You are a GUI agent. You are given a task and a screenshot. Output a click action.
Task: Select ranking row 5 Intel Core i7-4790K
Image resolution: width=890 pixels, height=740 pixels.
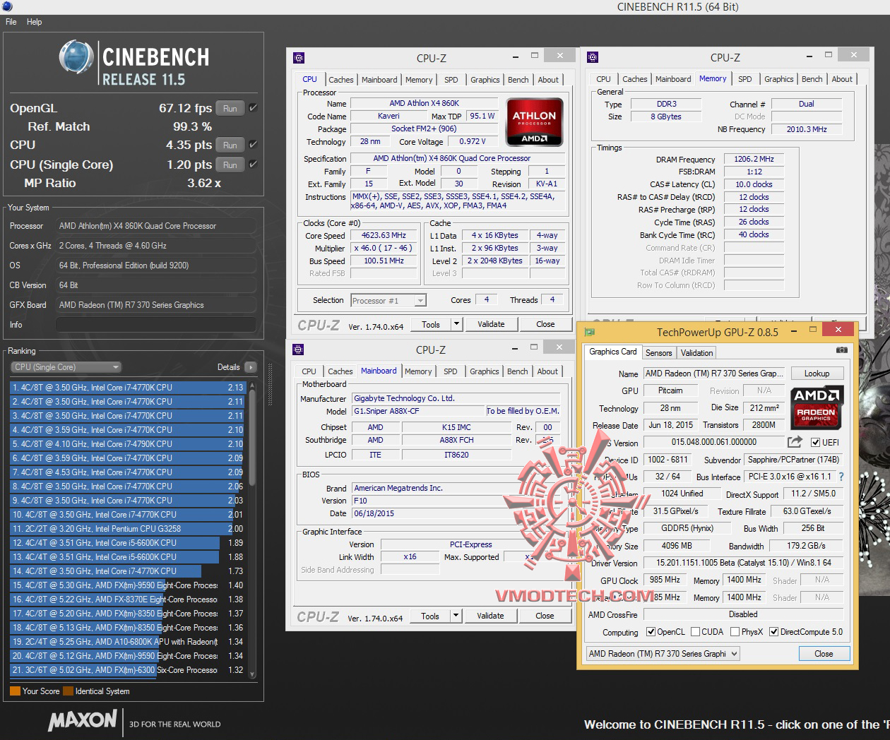[127, 444]
